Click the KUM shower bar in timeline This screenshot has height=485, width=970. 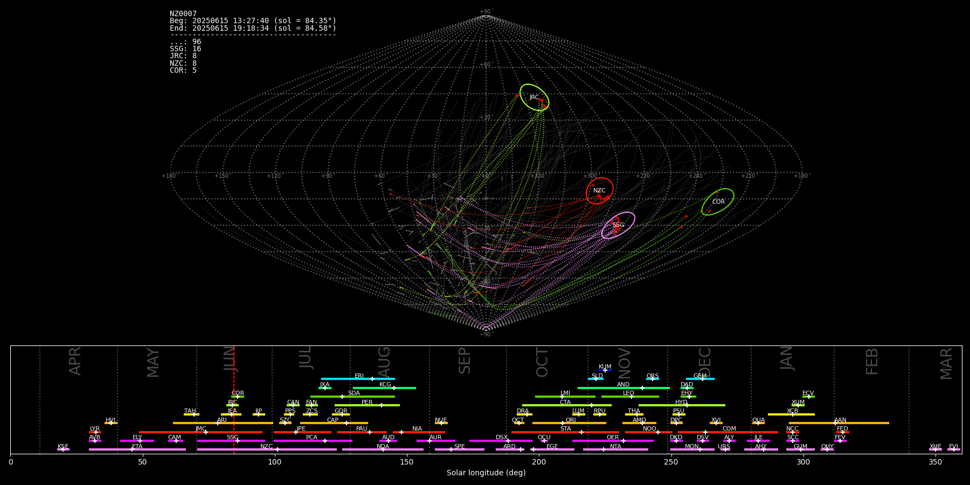point(605,370)
